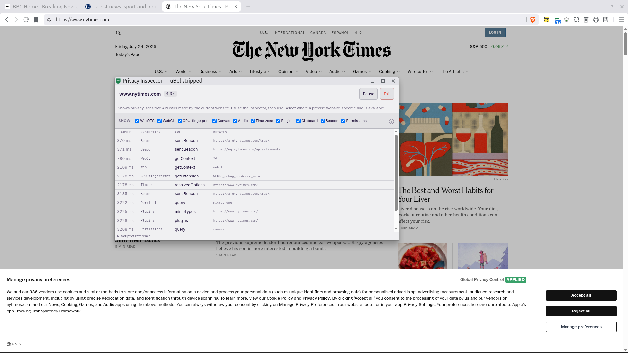Switch to the BBC Home tab
Viewport: 628px width, 353px height.
coord(41,7)
